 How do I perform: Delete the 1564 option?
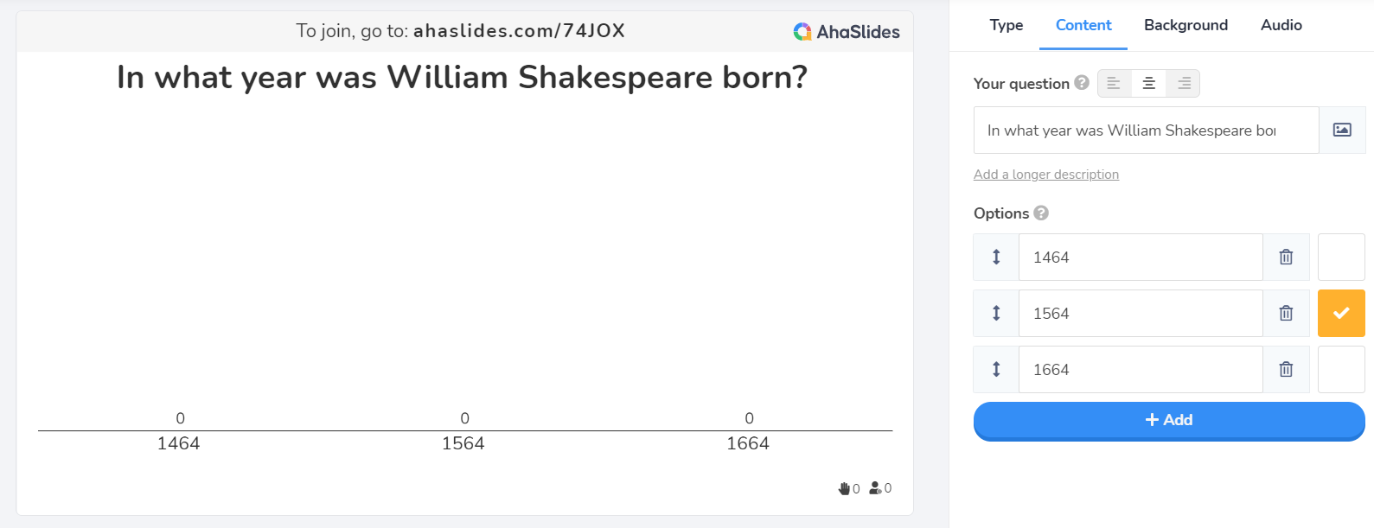coord(1286,313)
